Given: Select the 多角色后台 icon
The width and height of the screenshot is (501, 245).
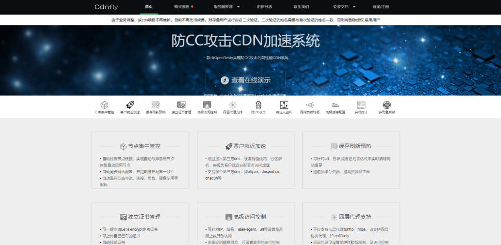Looking at the screenshot, I should pyautogui.click(x=387, y=105).
